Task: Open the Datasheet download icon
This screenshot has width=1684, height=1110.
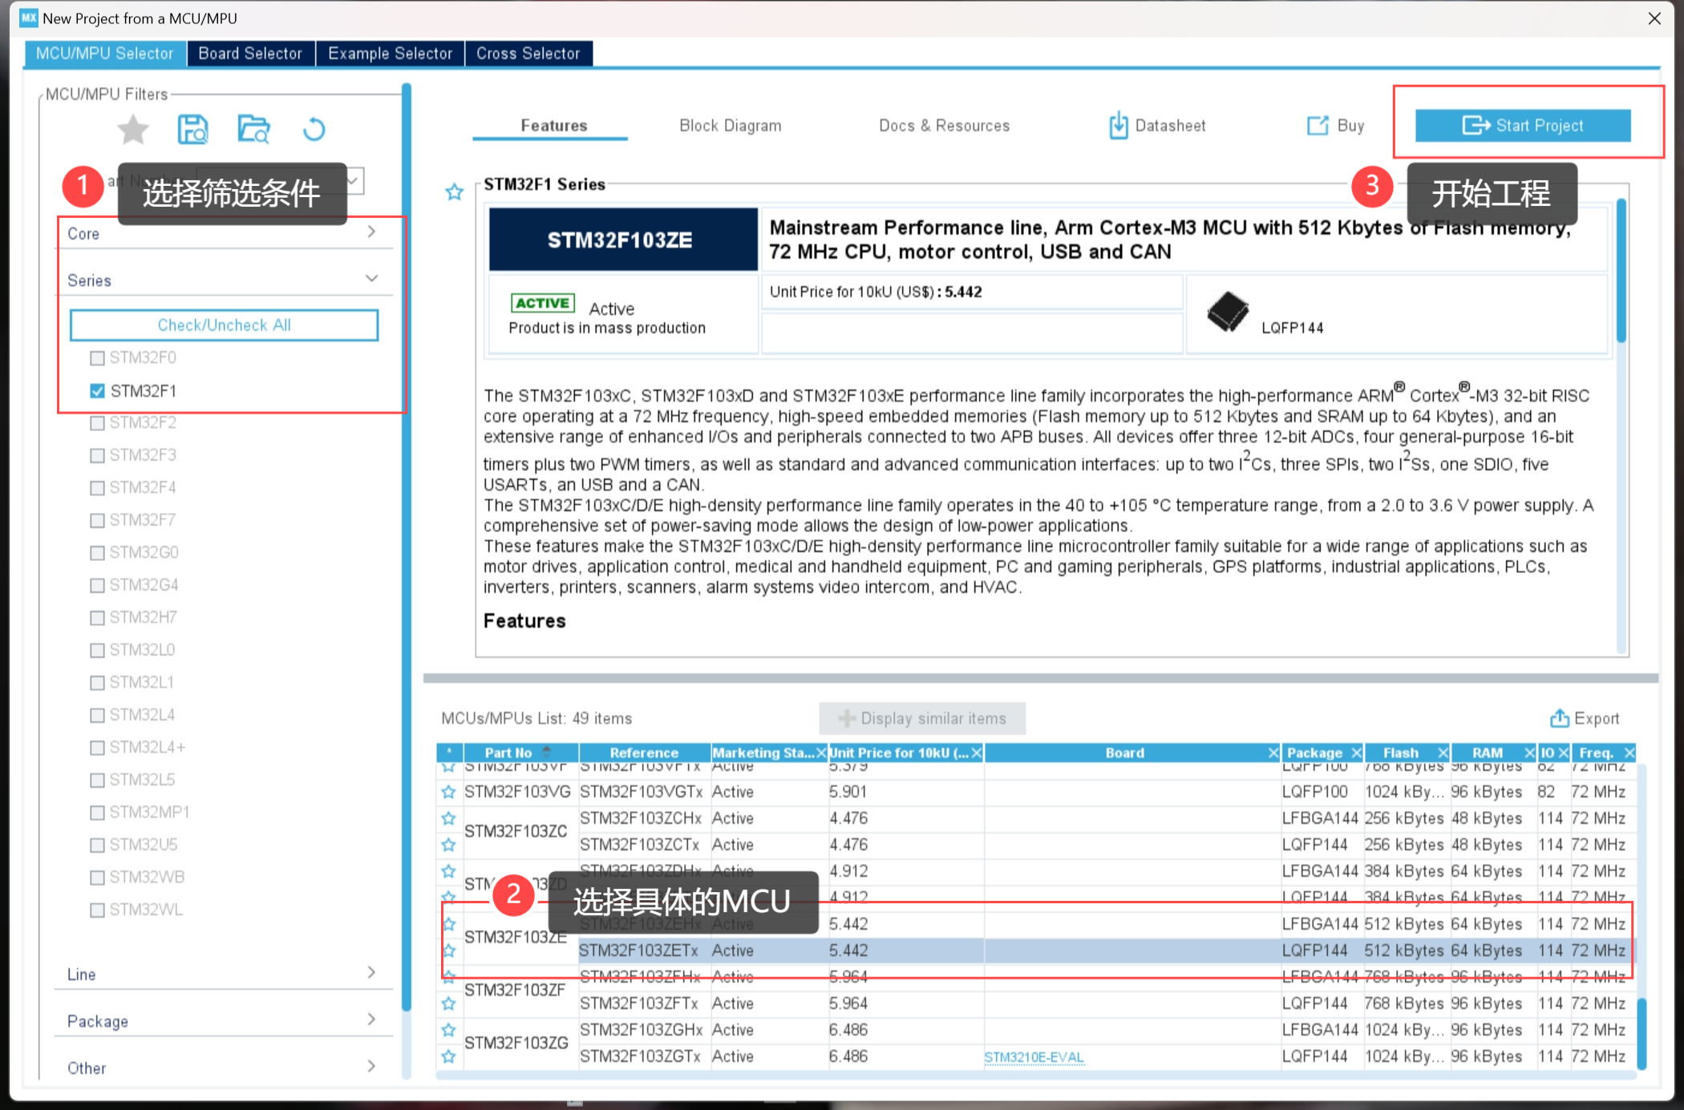Action: 1118,126
